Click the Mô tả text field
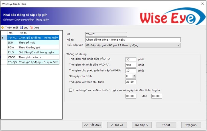Viewport: 207px width, 131px height. tap(133, 40)
